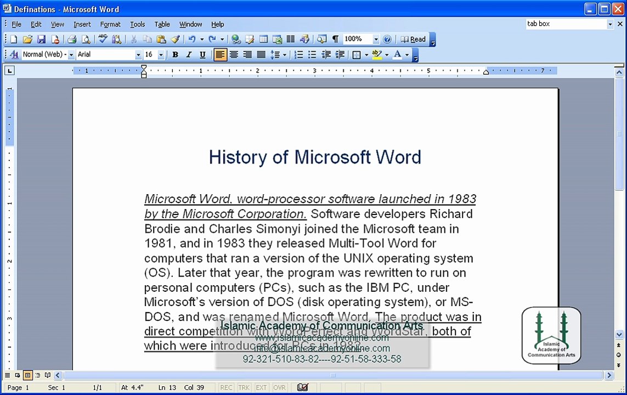Open the Tools menu
Viewport: 627px width, 395px height.
(x=138, y=24)
